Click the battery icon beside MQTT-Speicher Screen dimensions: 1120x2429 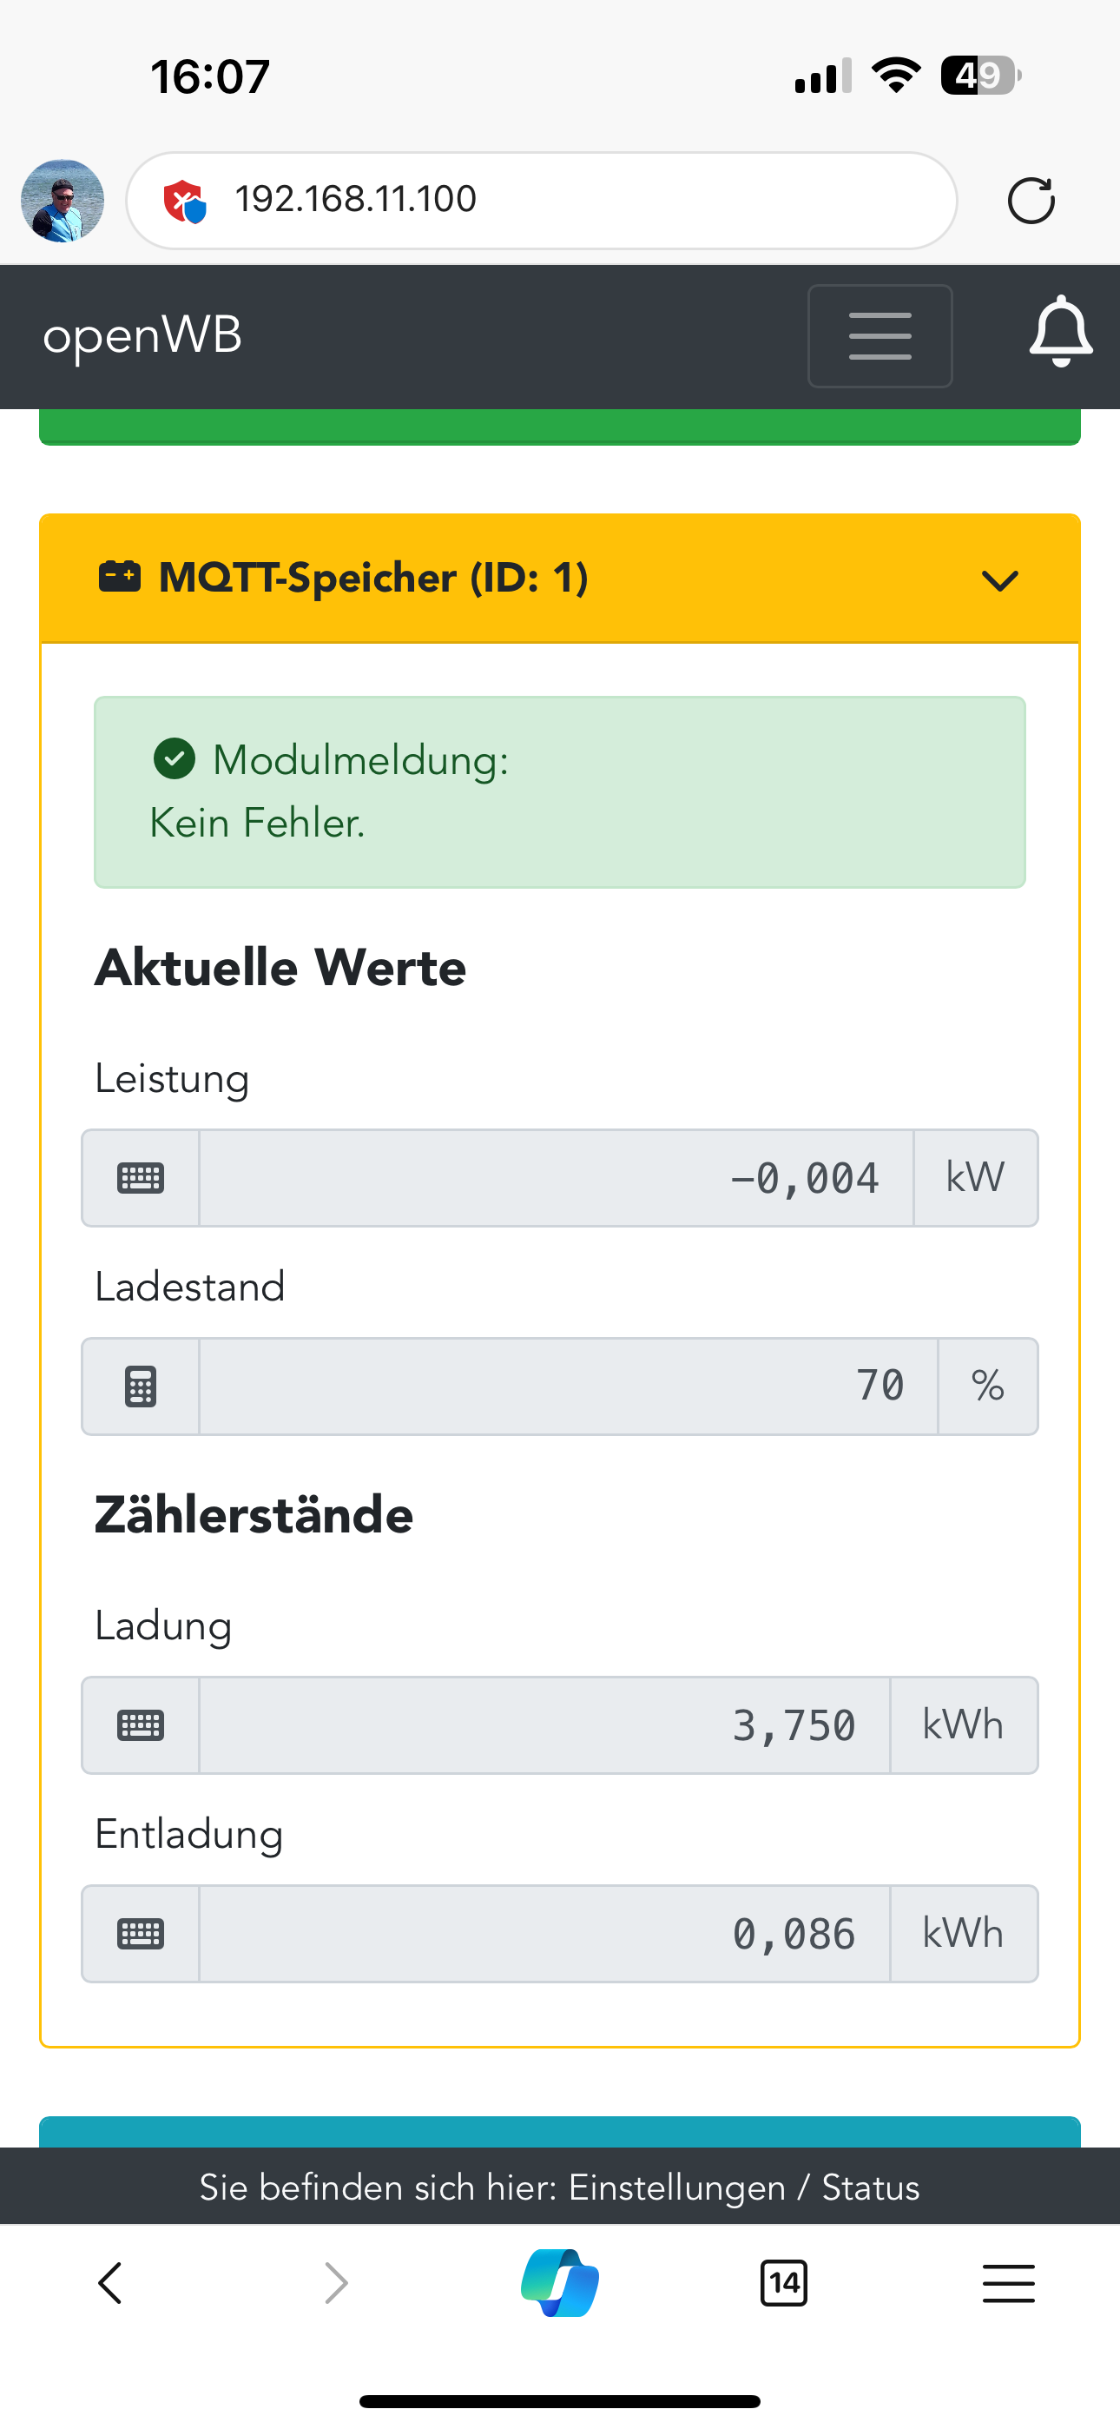(120, 577)
